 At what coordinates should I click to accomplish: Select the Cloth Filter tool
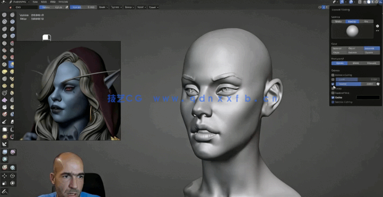(x=12, y=152)
